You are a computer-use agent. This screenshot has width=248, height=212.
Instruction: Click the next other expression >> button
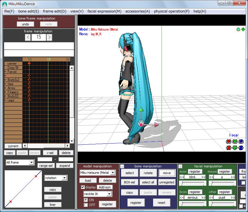click(233, 197)
